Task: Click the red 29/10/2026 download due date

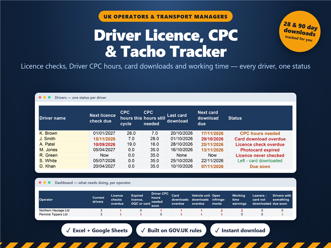Action: 212,139
